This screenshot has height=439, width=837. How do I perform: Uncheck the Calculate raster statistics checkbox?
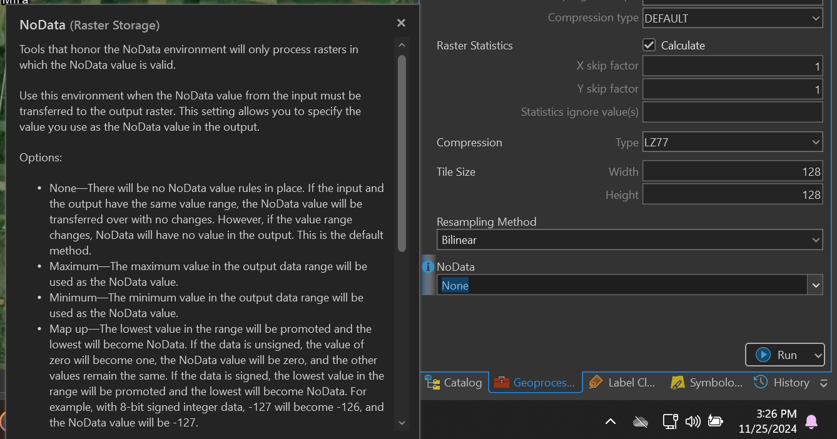pyautogui.click(x=649, y=44)
